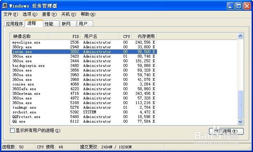Select the baidupinyin.exe process row
Viewport: 253px width, 152px height.
tap(84, 65)
